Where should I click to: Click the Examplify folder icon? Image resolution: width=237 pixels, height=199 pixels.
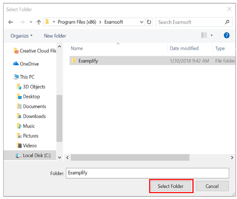pyautogui.click(x=74, y=60)
